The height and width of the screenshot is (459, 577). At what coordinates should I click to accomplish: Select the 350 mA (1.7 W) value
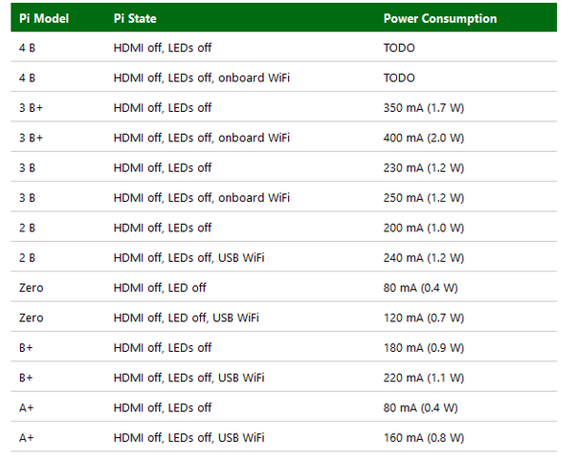pos(424,108)
